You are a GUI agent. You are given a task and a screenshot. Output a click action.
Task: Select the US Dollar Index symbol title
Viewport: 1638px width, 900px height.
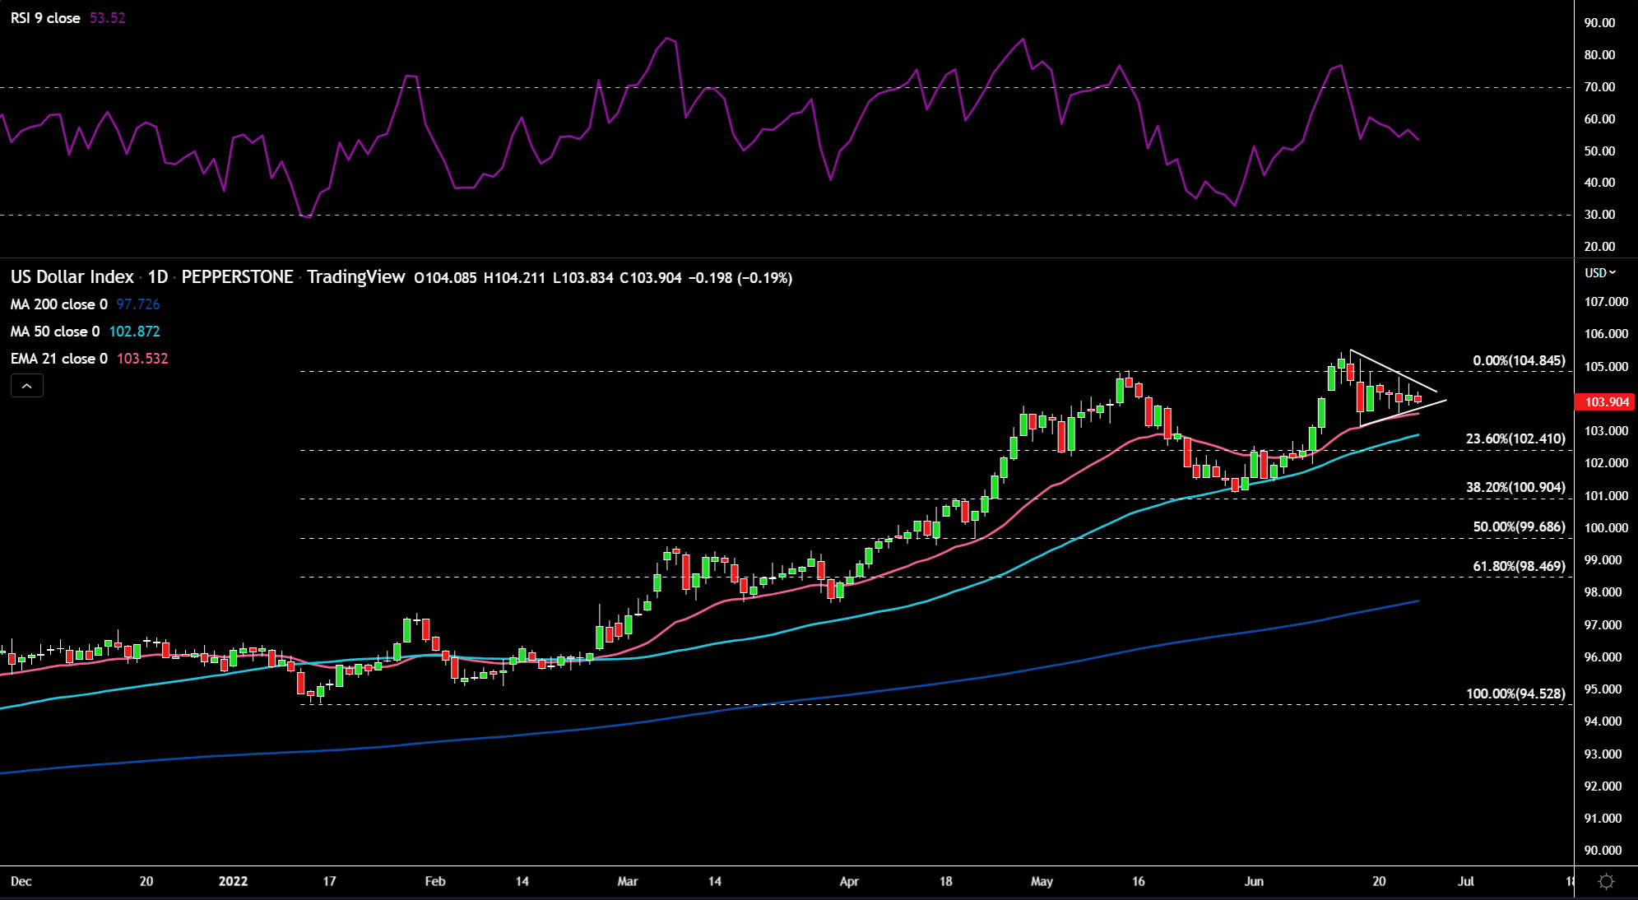72,277
